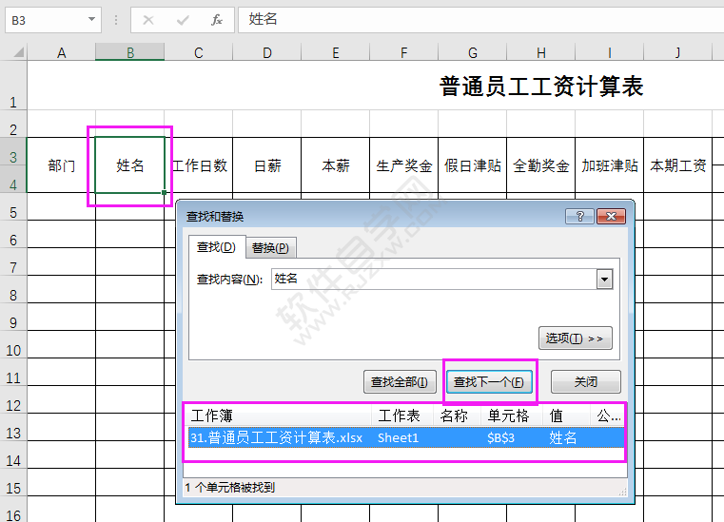Select column A header
Image resolution: width=724 pixels, height=522 pixels.
(x=62, y=52)
